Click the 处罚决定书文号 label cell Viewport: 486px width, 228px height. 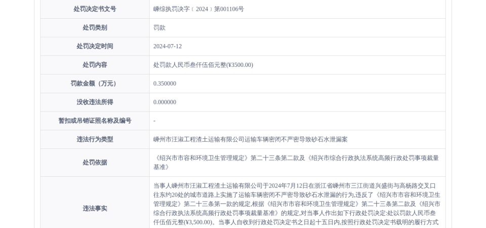pos(95,9)
